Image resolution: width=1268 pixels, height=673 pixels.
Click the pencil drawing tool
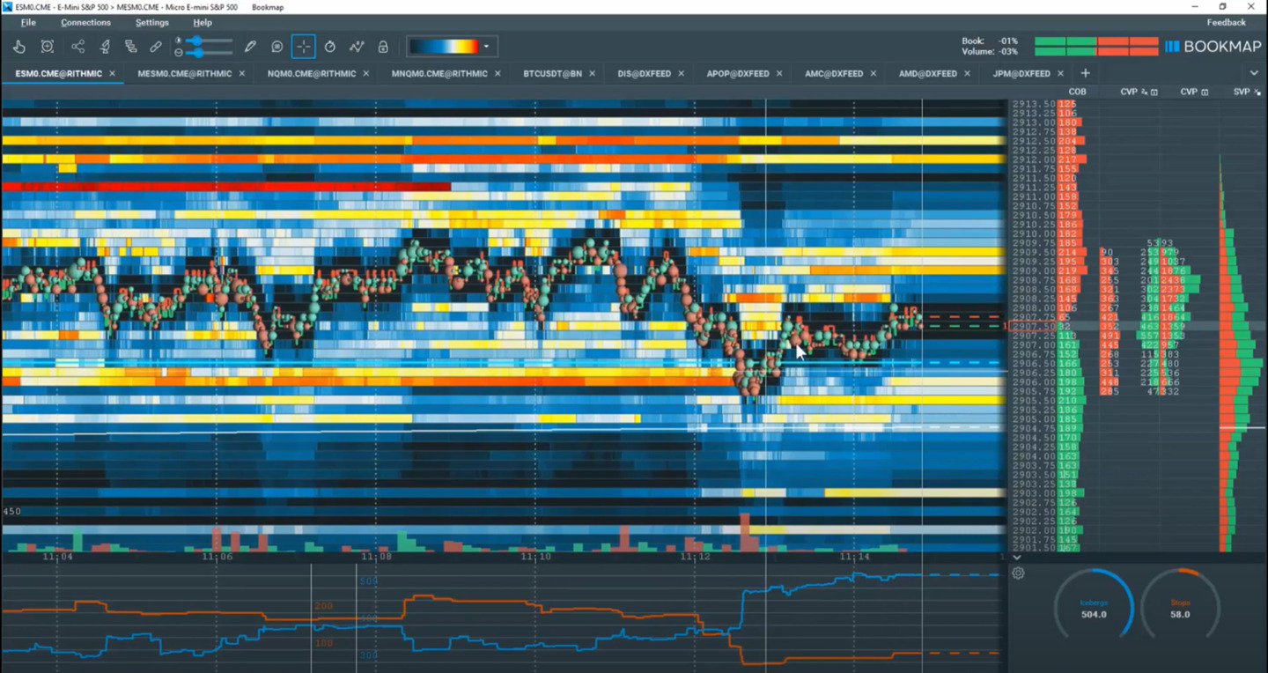pos(250,47)
